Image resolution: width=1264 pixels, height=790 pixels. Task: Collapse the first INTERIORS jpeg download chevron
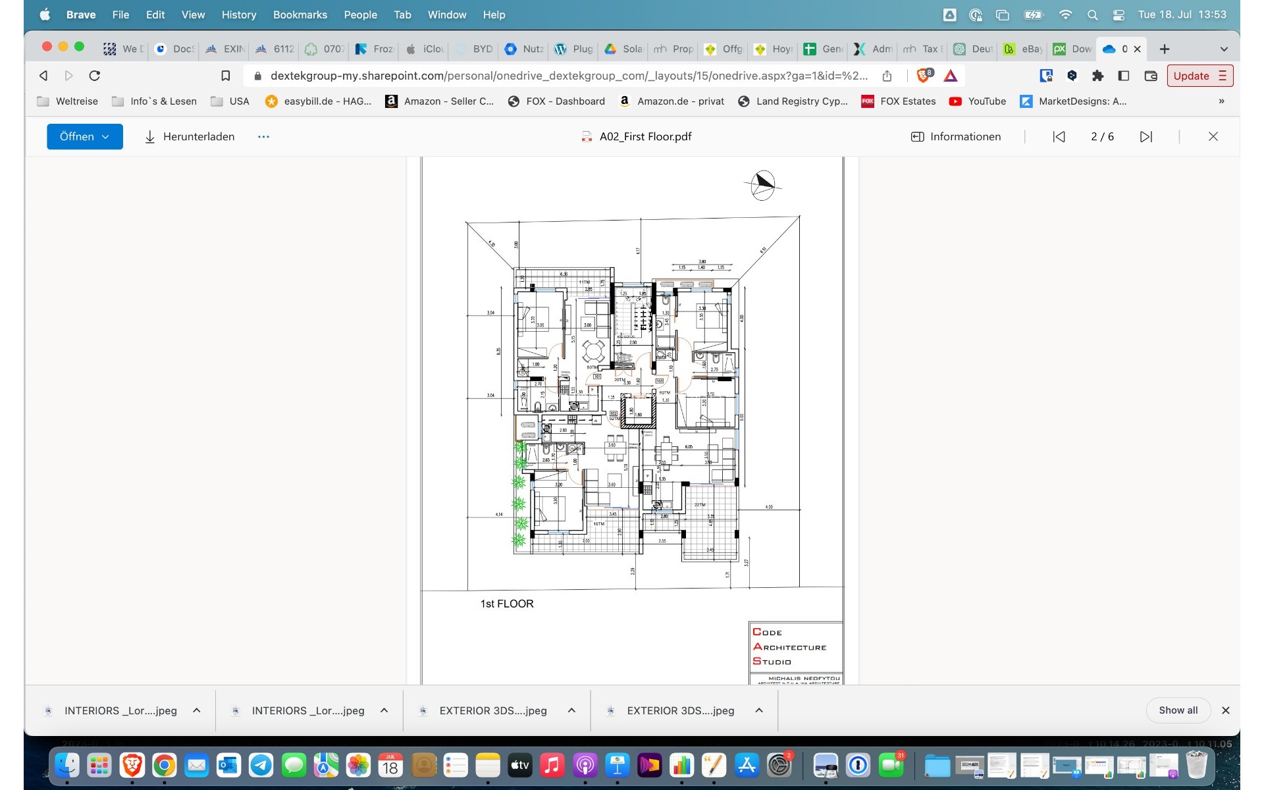tap(196, 710)
